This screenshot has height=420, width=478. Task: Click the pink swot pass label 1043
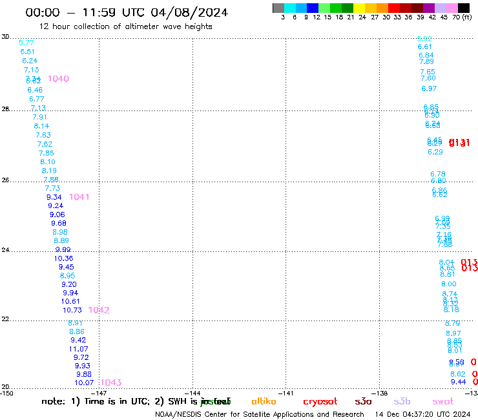click(111, 382)
